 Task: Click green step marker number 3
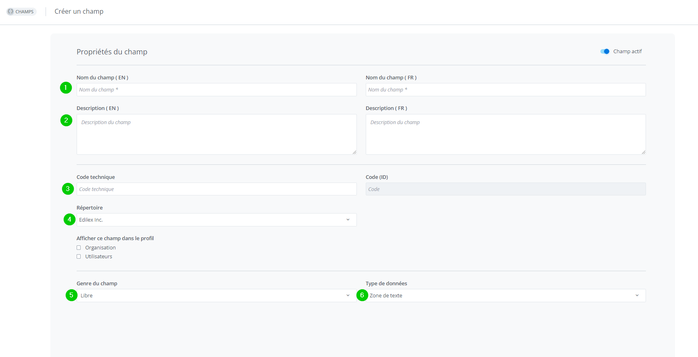[68, 189]
